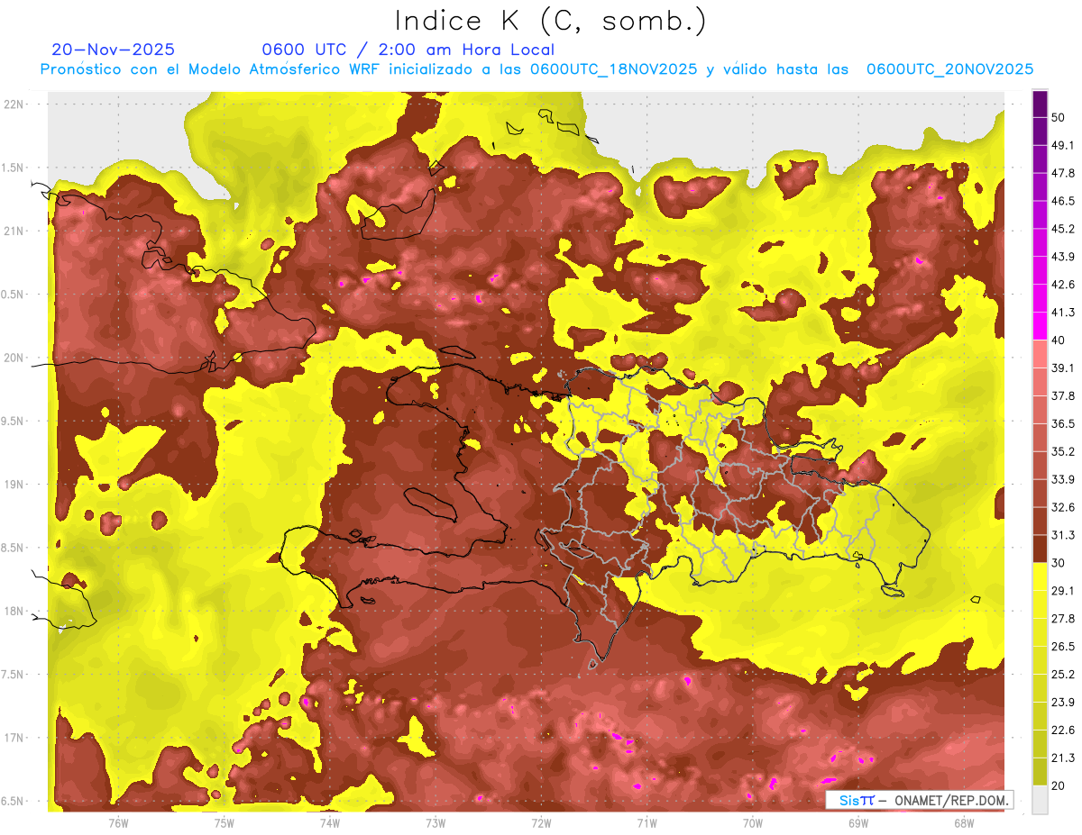
Task: Click the light gray swatch below 20
Action: [x=1040, y=799]
